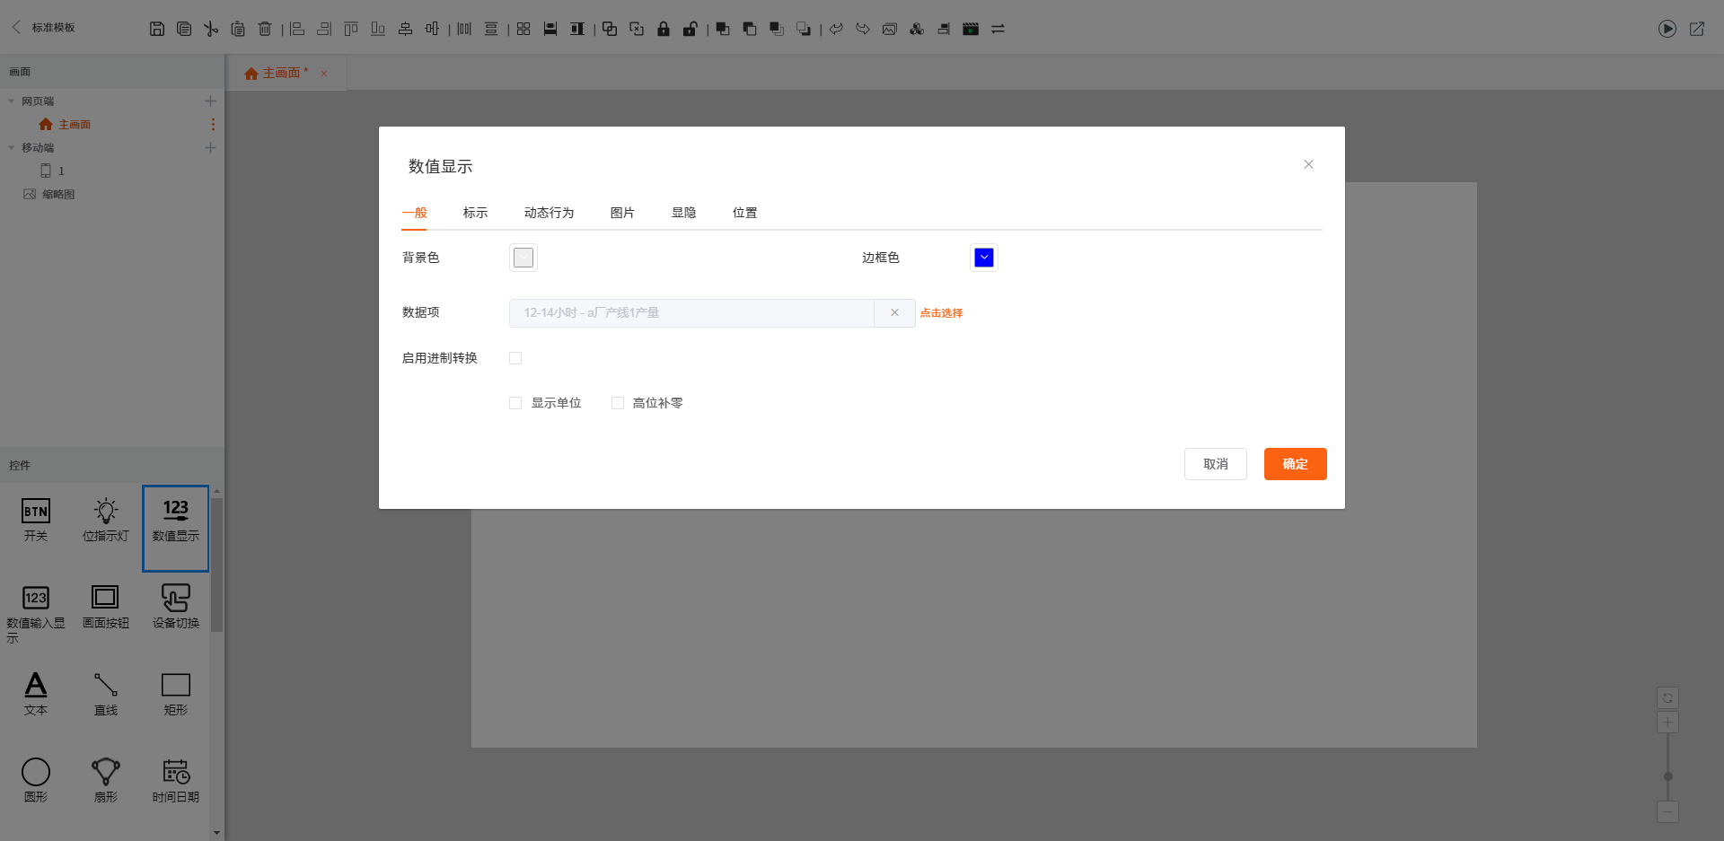Click the film clapper animation icon

tap(971, 29)
